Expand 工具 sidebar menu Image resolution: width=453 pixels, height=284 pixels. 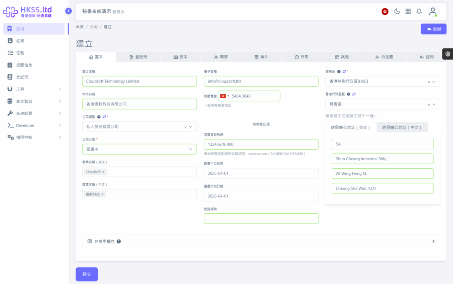coord(34,89)
